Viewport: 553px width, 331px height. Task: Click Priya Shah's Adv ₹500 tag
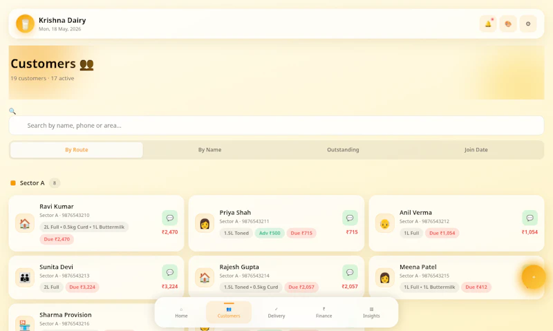tap(270, 233)
